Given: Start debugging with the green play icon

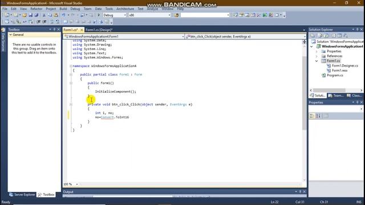Looking at the screenshot, I should (99, 15).
